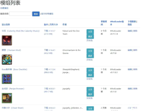The width and height of the screenshot is (149, 111).
Task: Open the Calamity Mod name link
Action: [21, 31]
